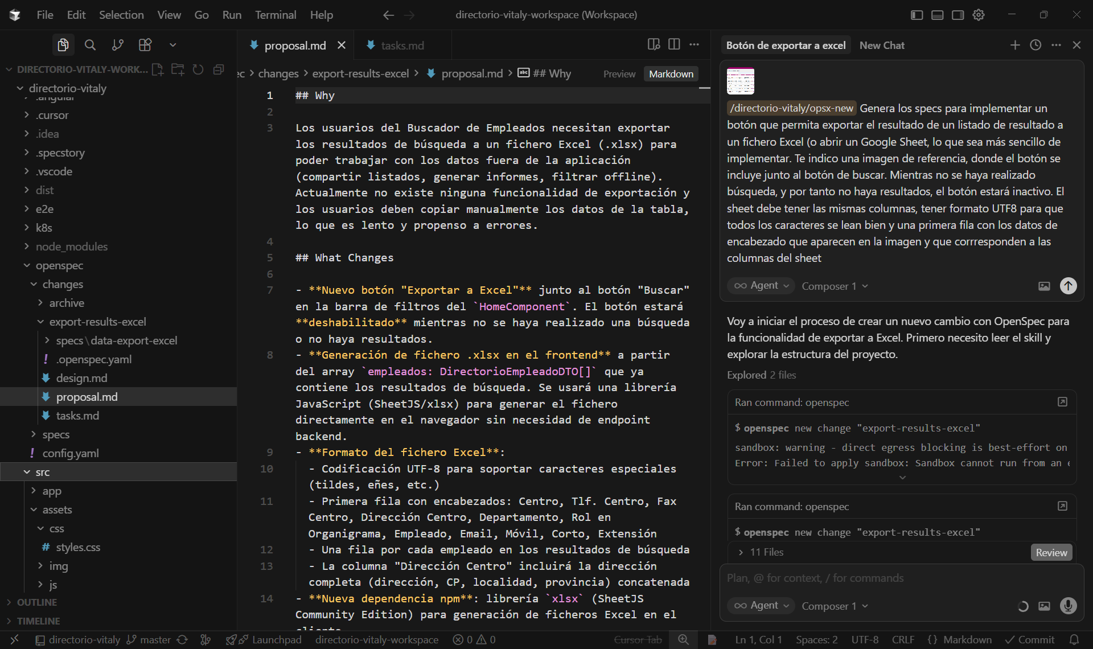Click the Review button

click(x=1051, y=552)
